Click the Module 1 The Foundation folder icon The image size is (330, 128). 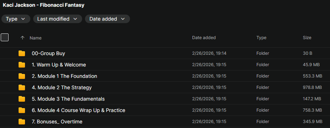click(22, 76)
